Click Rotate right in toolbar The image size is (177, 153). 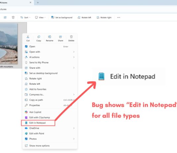point(104,18)
